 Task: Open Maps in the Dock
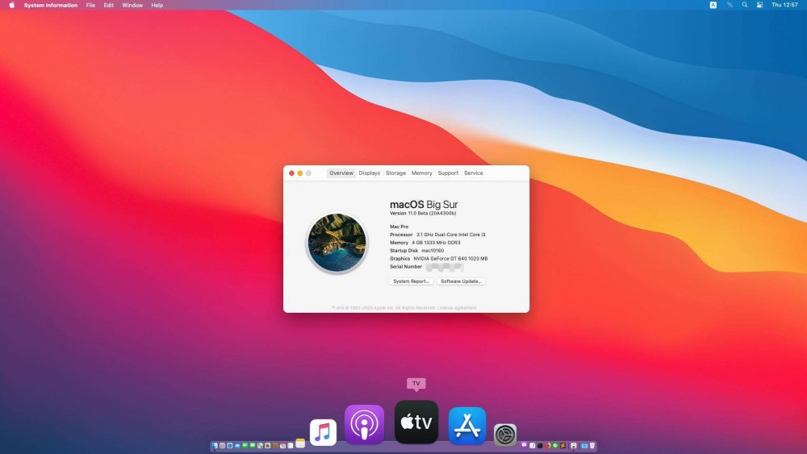point(260,445)
